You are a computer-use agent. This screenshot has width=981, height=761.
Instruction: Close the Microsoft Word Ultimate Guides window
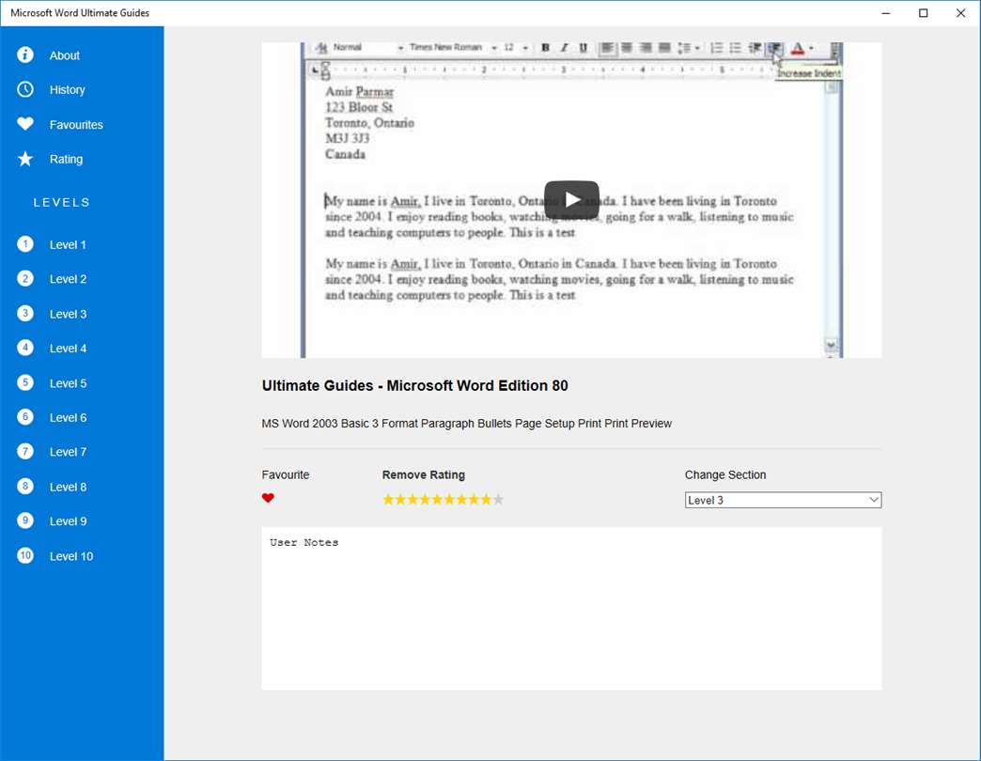[960, 13]
